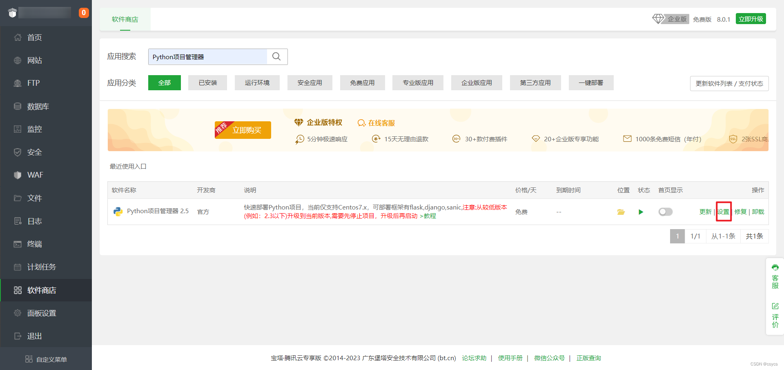Click the 面板设置 gear icon
The image size is (784, 370).
click(18, 313)
